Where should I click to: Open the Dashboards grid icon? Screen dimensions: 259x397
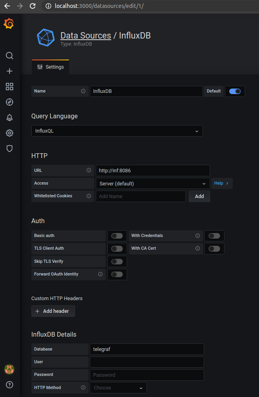[10, 87]
